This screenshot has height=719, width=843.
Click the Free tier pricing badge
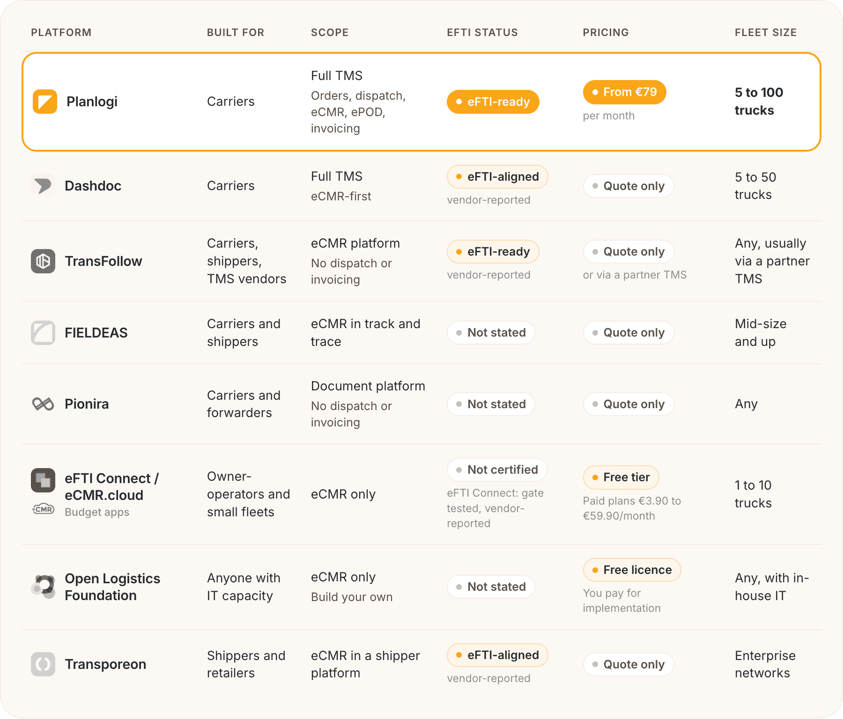click(x=621, y=477)
